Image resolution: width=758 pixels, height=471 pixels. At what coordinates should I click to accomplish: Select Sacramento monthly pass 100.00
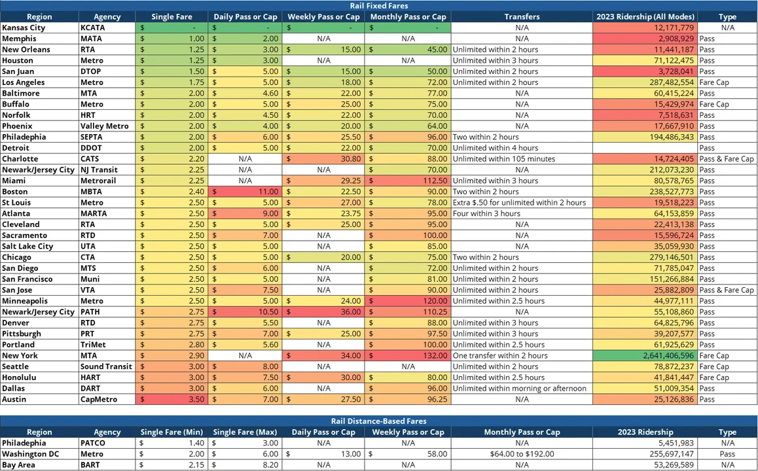click(408, 235)
